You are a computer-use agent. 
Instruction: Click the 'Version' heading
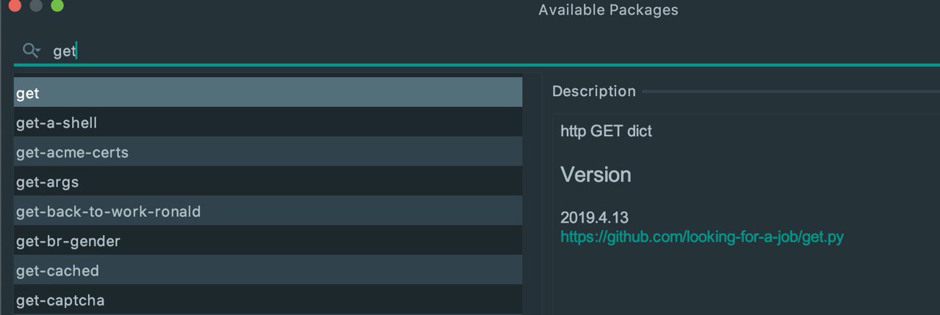596,174
